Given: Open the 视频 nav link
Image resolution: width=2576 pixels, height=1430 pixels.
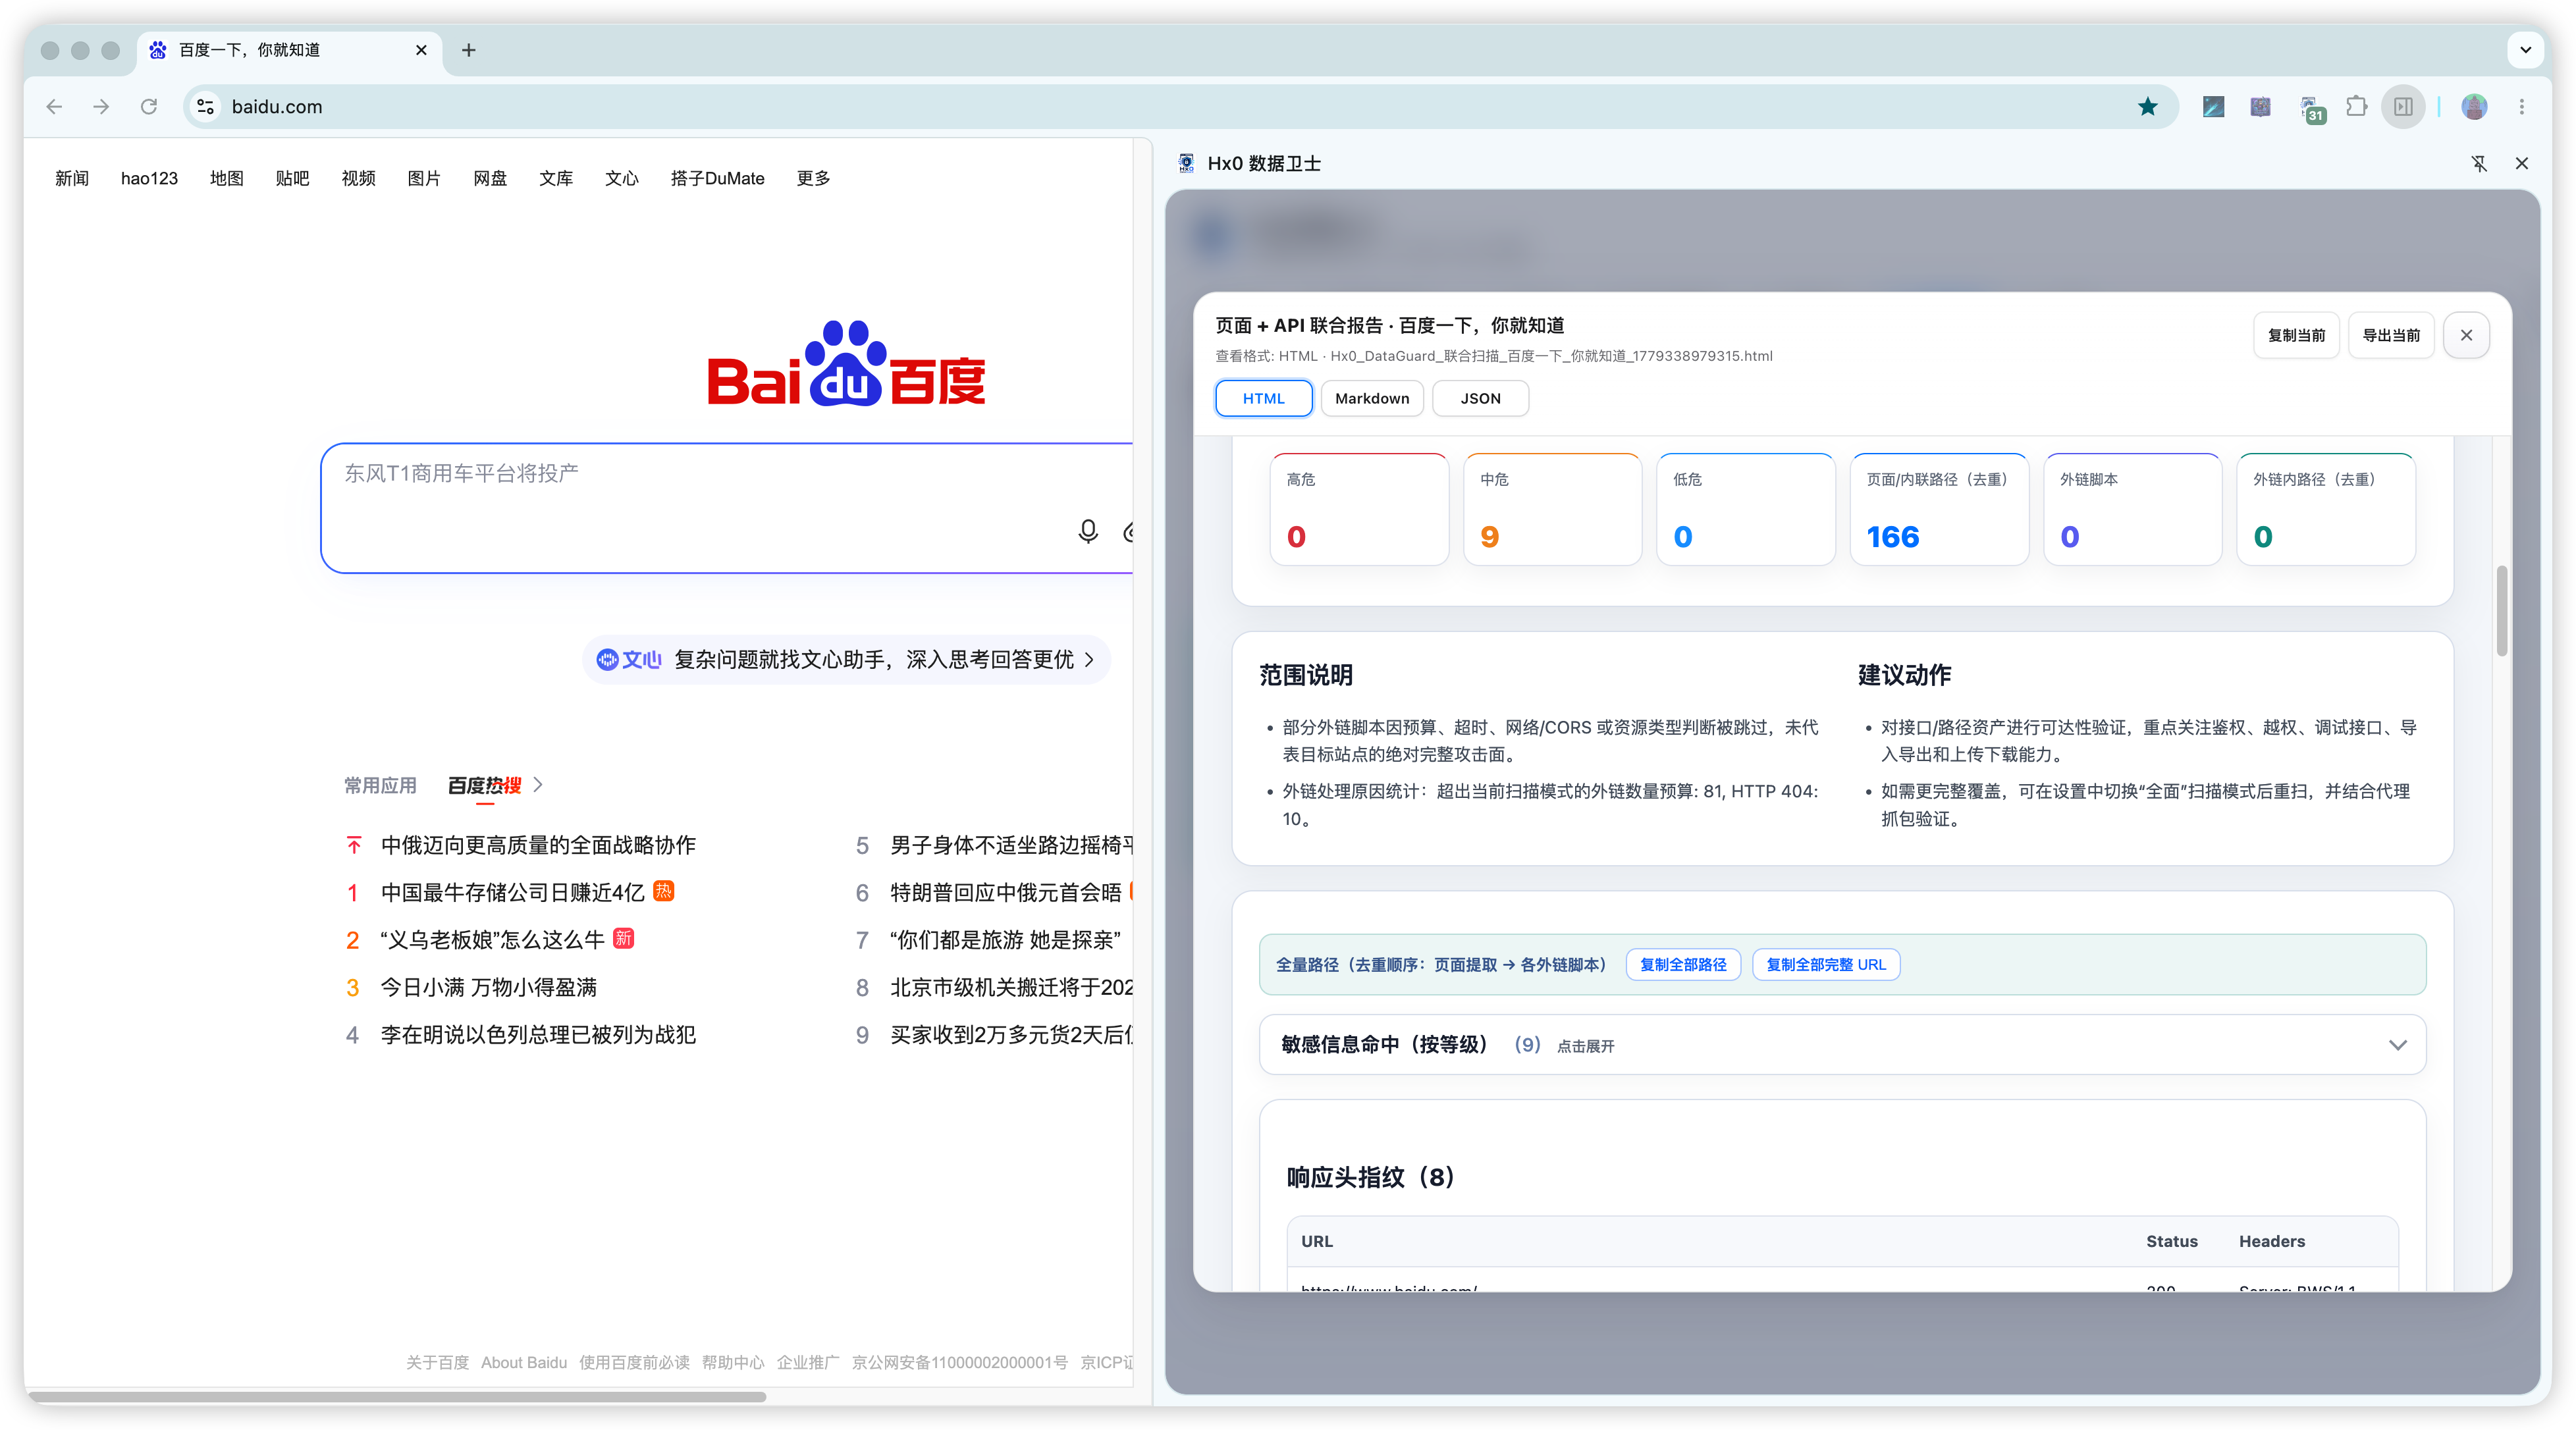Looking at the screenshot, I should tap(358, 178).
